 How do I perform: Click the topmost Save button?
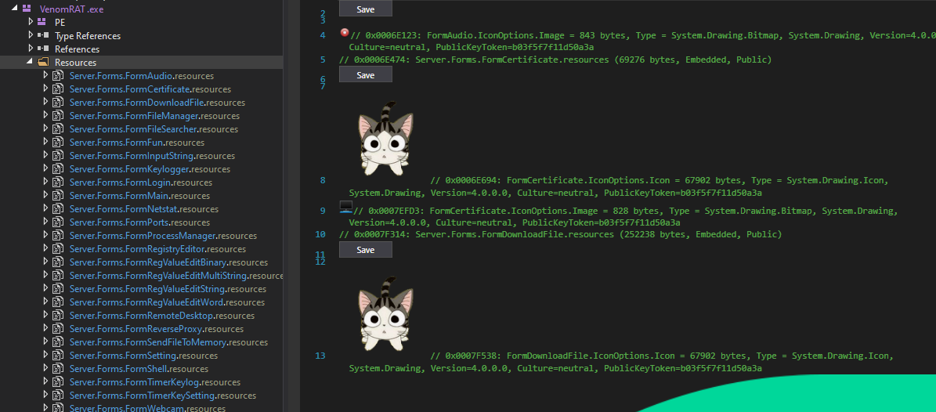[x=365, y=9]
